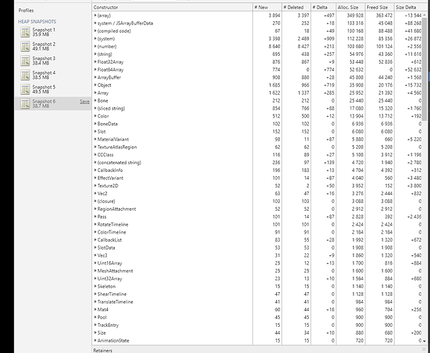
Task: Expand the (array) constructor row
Action: click(x=95, y=16)
